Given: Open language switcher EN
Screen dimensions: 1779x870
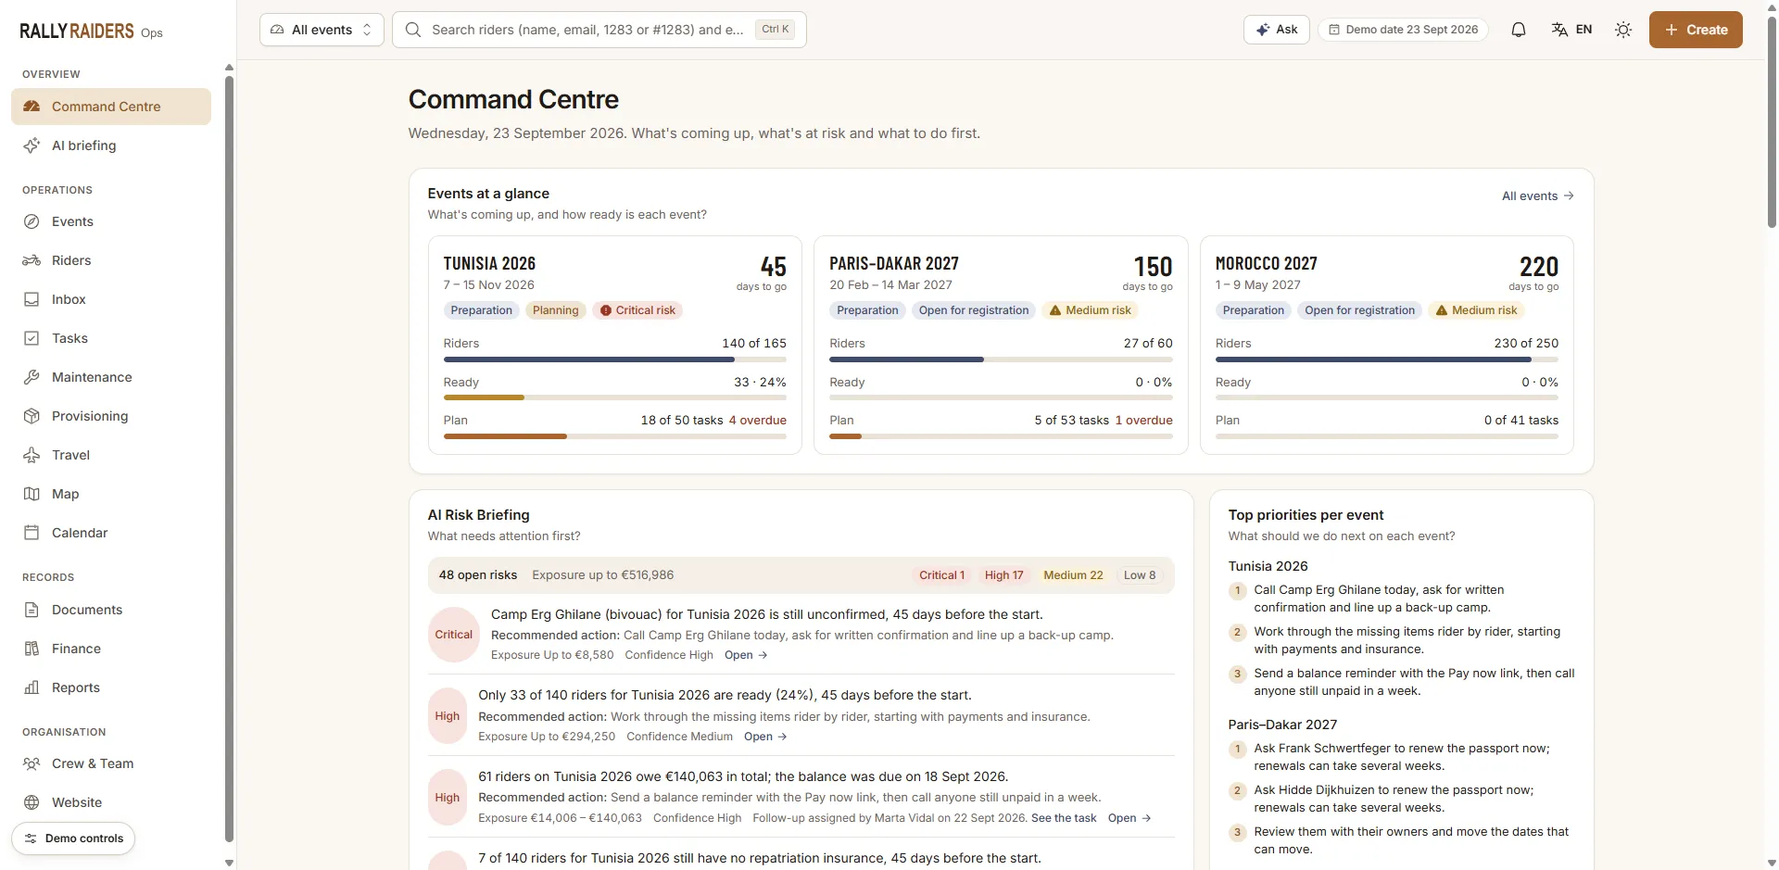Looking at the screenshot, I should click(1571, 30).
